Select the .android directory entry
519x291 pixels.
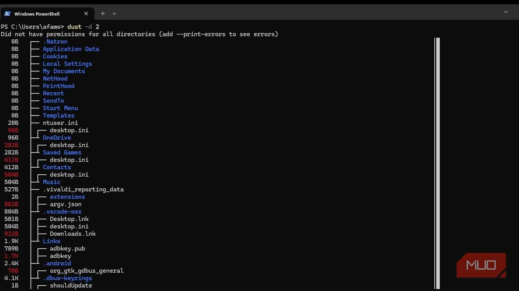point(57,263)
